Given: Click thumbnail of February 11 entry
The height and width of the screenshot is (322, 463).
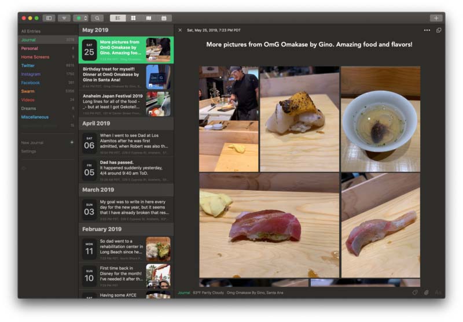Looking at the screenshot, I should pyautogui.click(x=158, y=249).
